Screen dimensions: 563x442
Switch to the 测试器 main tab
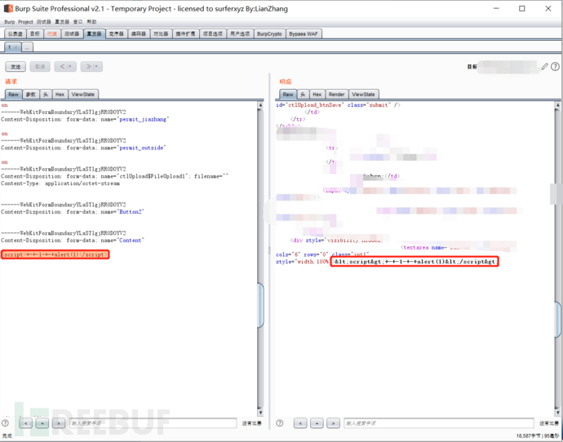72,33
